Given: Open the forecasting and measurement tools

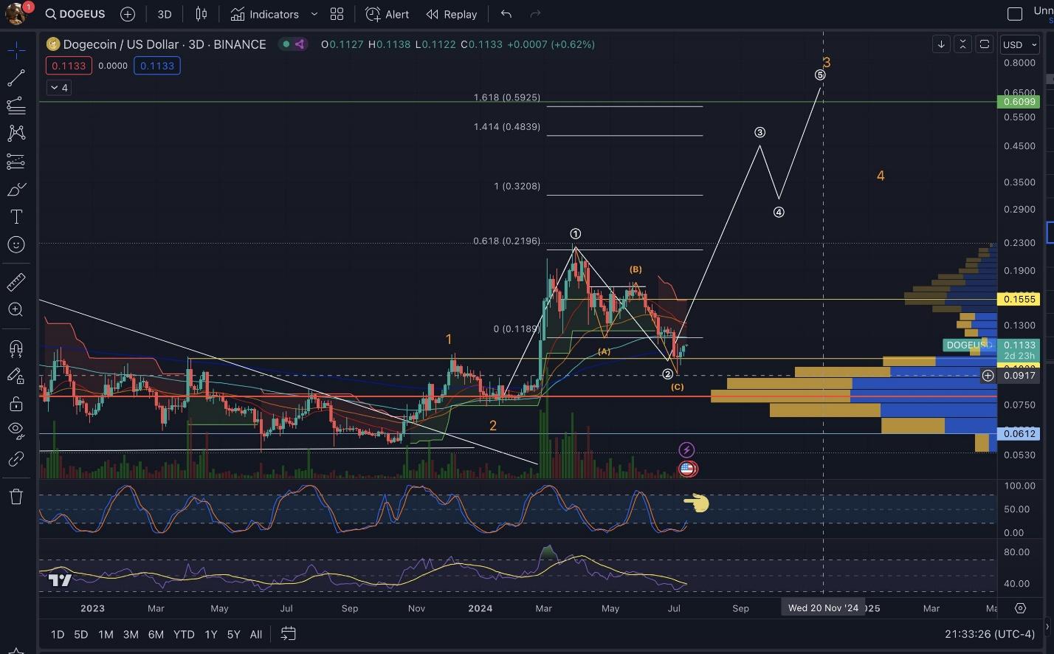Looking at the screenshot, I should coord(16,162).
